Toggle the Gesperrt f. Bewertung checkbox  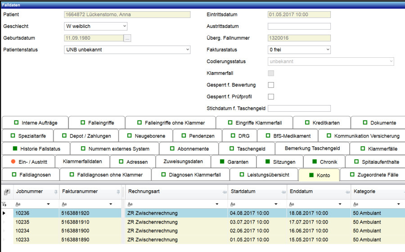click(x=271, y=85)
